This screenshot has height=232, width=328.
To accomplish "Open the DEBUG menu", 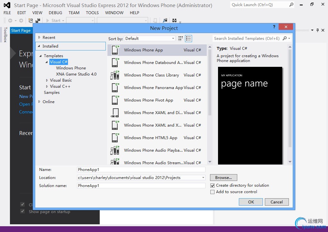I will click(x=55, y=13).
